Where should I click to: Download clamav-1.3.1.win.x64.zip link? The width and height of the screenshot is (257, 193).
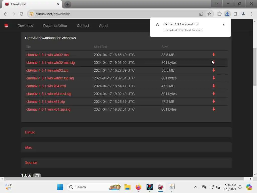tap(46, 102)
